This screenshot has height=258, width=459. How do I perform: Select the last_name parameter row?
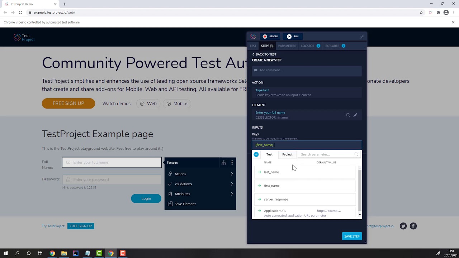click(305, 172)
